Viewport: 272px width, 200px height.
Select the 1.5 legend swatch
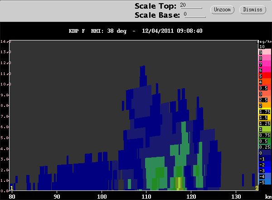coord(265,117)
